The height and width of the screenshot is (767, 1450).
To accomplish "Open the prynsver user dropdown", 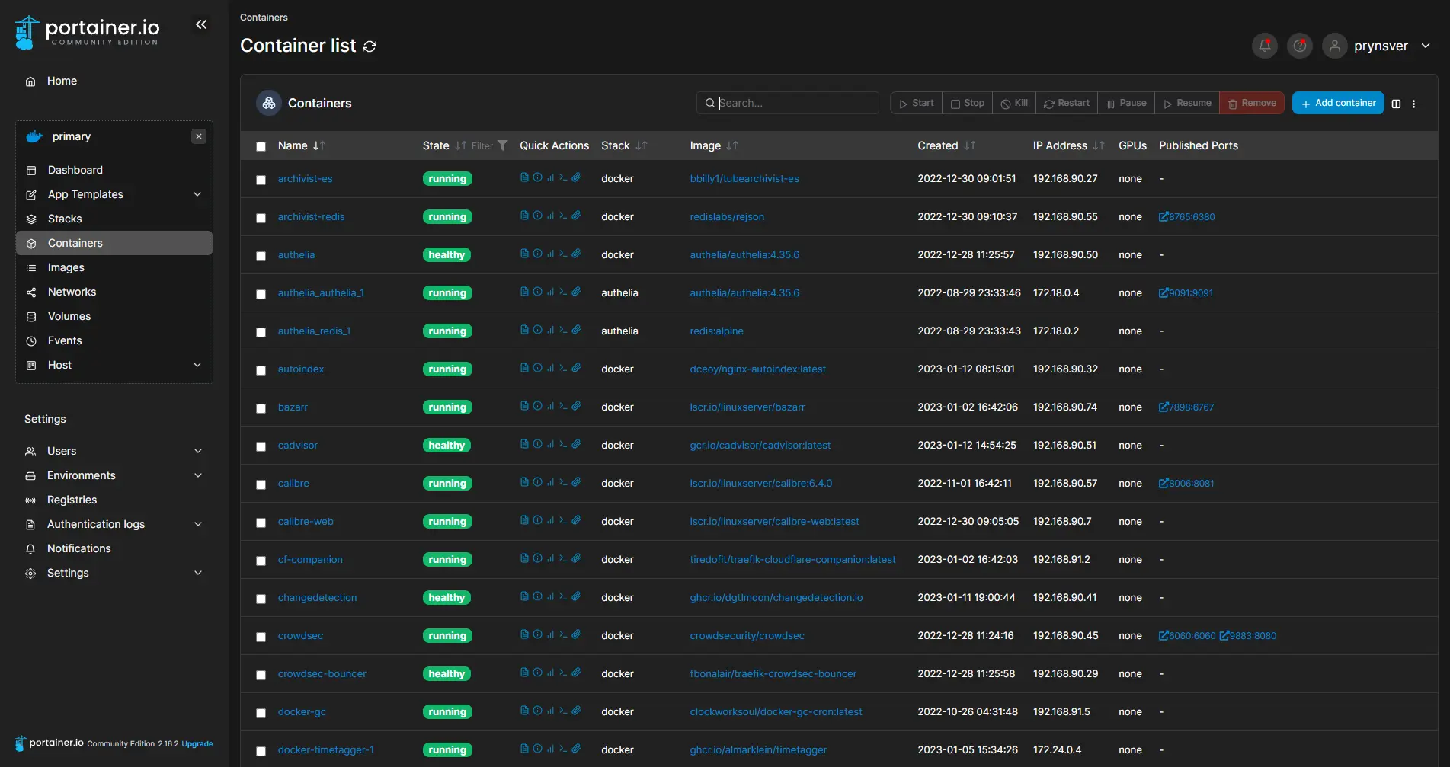I will coord(1381,46).
